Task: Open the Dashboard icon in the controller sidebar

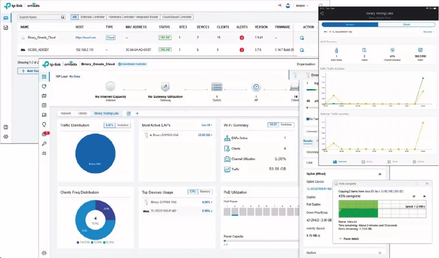Action: tap(44, 77)
